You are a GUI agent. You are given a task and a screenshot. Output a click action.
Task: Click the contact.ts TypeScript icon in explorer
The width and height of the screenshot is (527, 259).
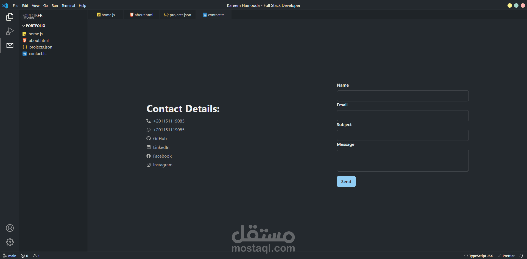pyautogui.click(x=24, y=54)
